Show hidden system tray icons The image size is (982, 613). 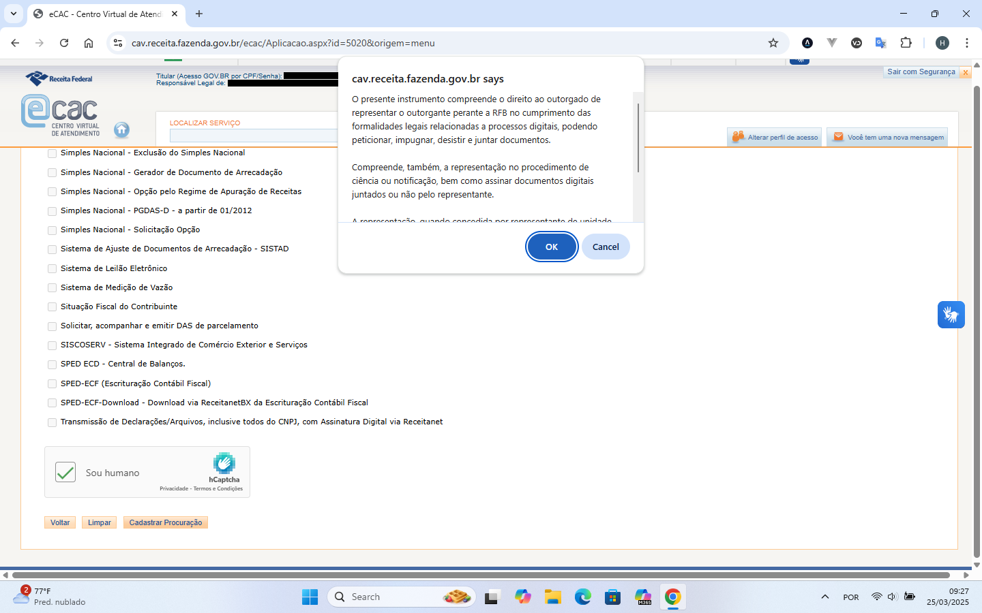point(825,597)
